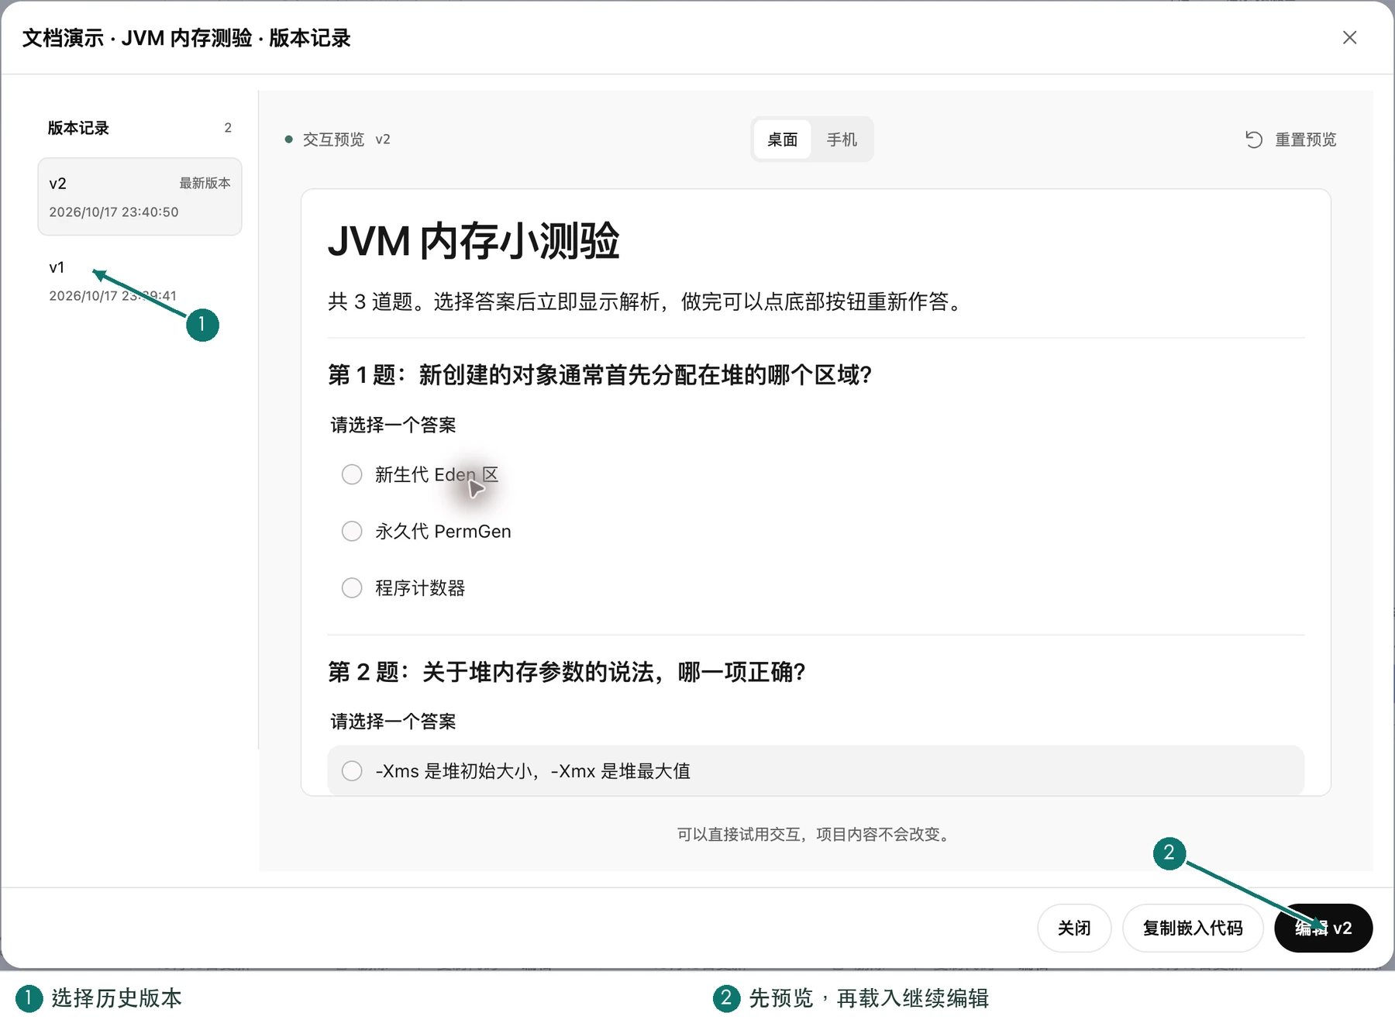Choose the 永久代 PermGen radio option
Screen dimensions: 1395x1030
pos(352,531)
